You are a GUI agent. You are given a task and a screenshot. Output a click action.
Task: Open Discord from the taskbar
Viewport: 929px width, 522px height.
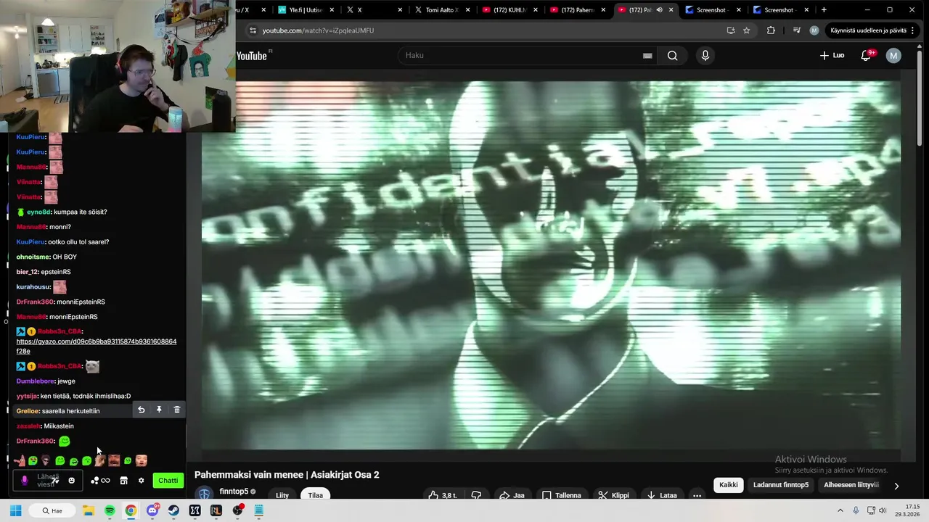pyautogui.click(x=152, y=510)
